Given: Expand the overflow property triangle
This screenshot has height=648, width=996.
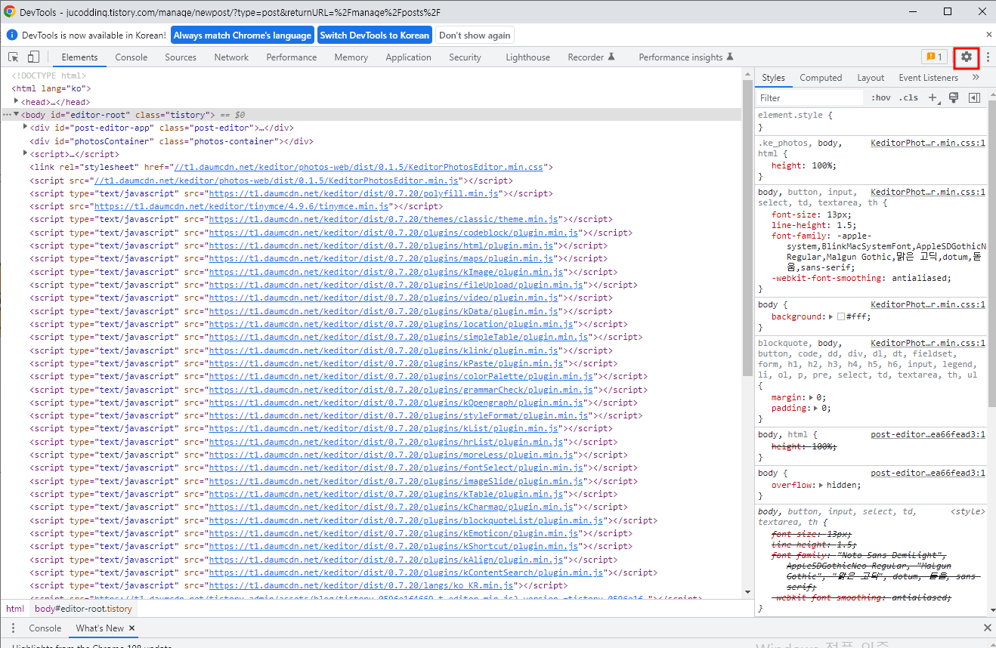Looking at the screenshot, I should (822, 486).
